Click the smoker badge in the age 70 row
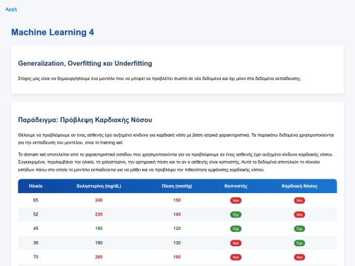This screenshot has height=266, width=355. [236, 257]
